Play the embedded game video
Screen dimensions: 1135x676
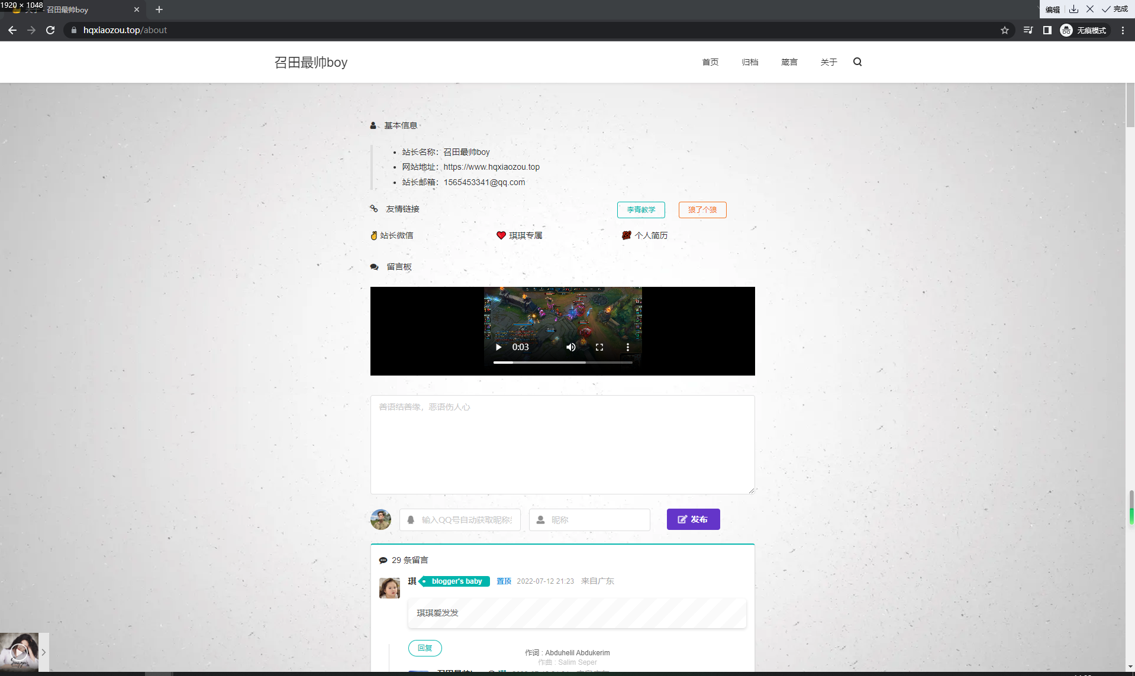click(498, 347)
